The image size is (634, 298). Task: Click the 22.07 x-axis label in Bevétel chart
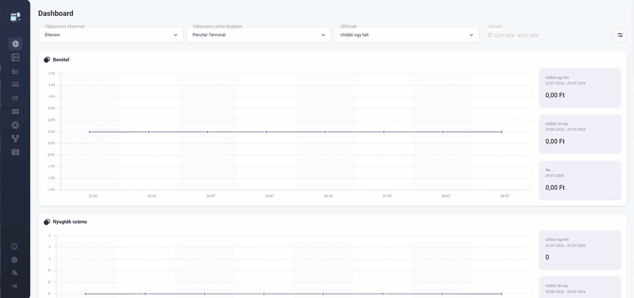(93, 196)
